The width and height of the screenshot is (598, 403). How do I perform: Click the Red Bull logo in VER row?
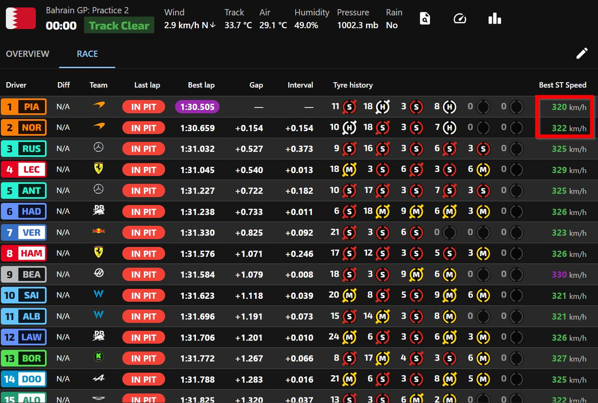(98, 231)
